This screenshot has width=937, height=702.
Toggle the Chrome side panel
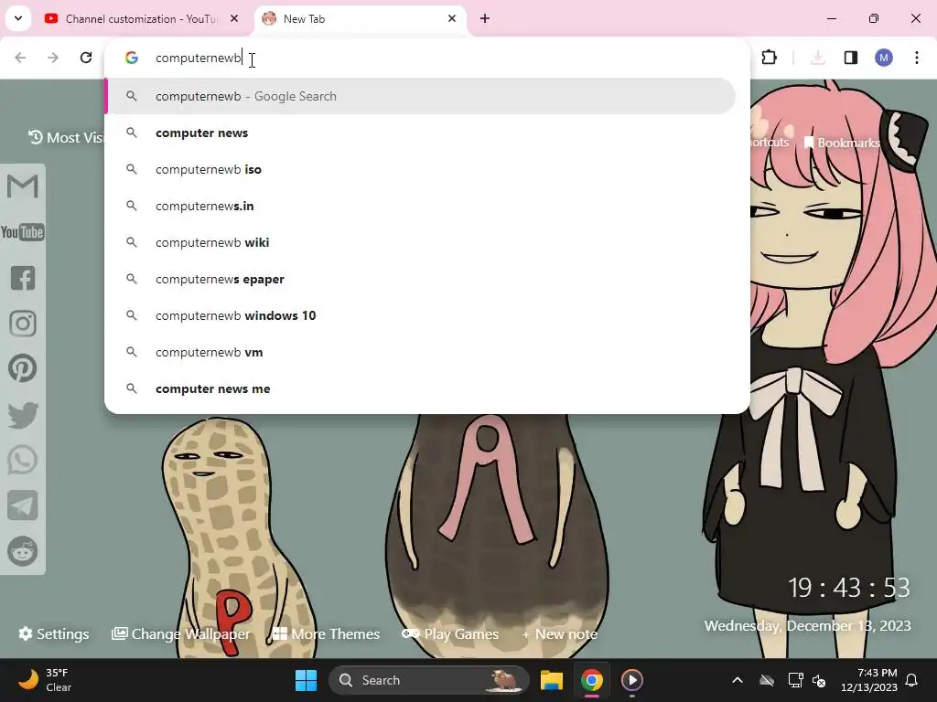coord(851,58)
